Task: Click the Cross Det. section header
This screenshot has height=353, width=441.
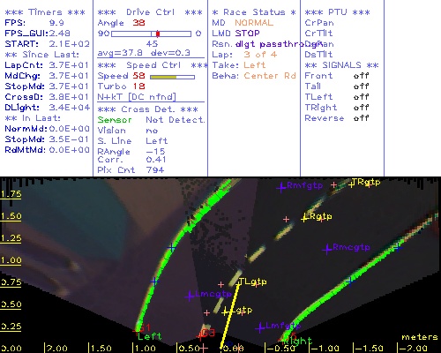Action: tap(148, 109)
